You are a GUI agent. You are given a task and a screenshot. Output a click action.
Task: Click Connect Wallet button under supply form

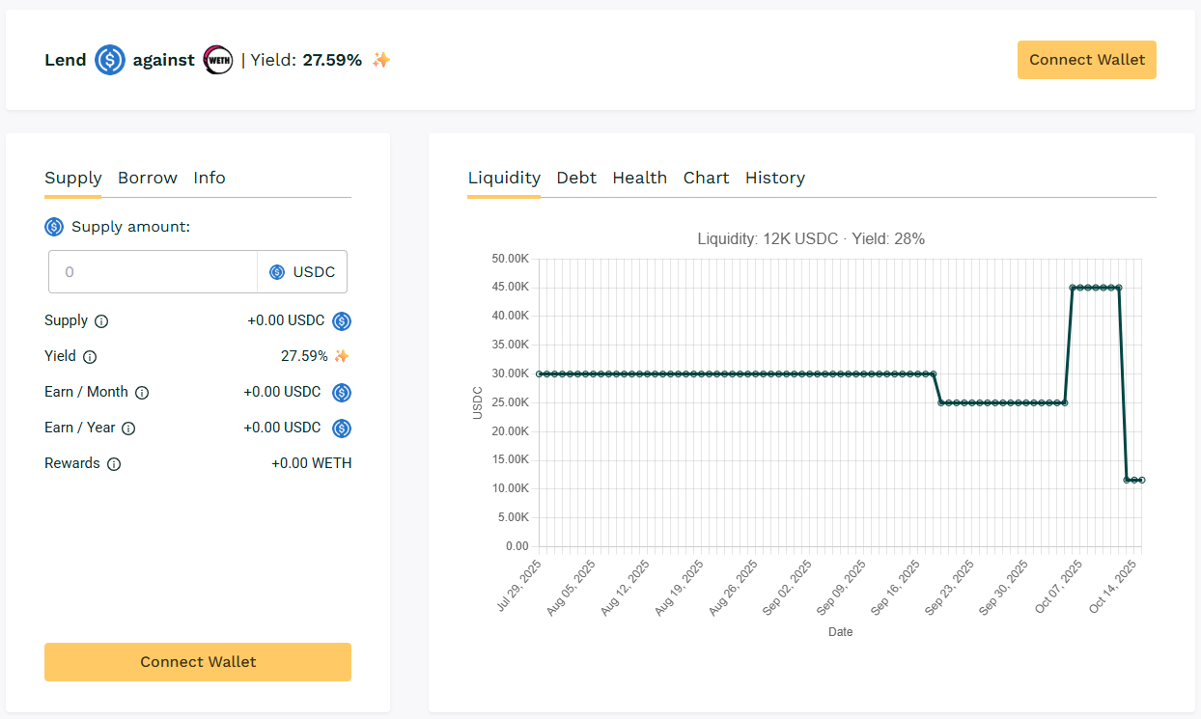coord(198,662)
